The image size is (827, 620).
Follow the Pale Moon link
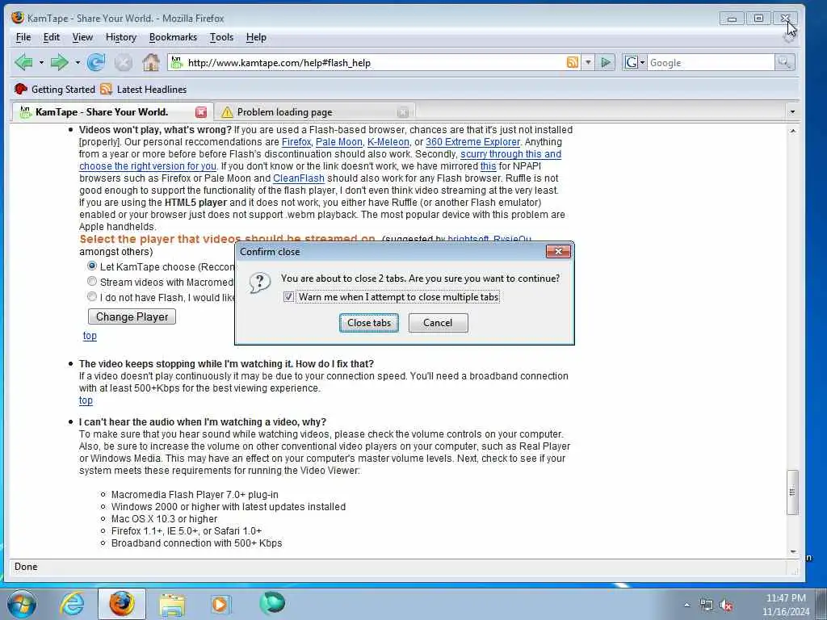[x=338, y=142]
